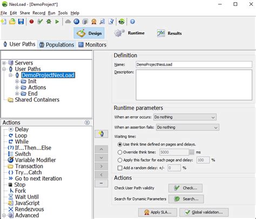Expand the Init folder
256x219 pixels.
click(17, 81)
